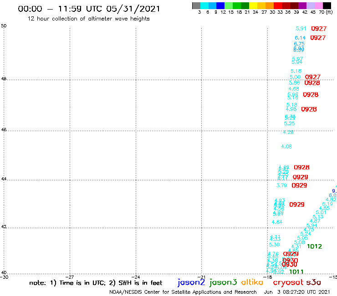Click the 4.98 wave height value near 0928
The height and width of the screenshot is (296, 337).
[x=291, y=109]
